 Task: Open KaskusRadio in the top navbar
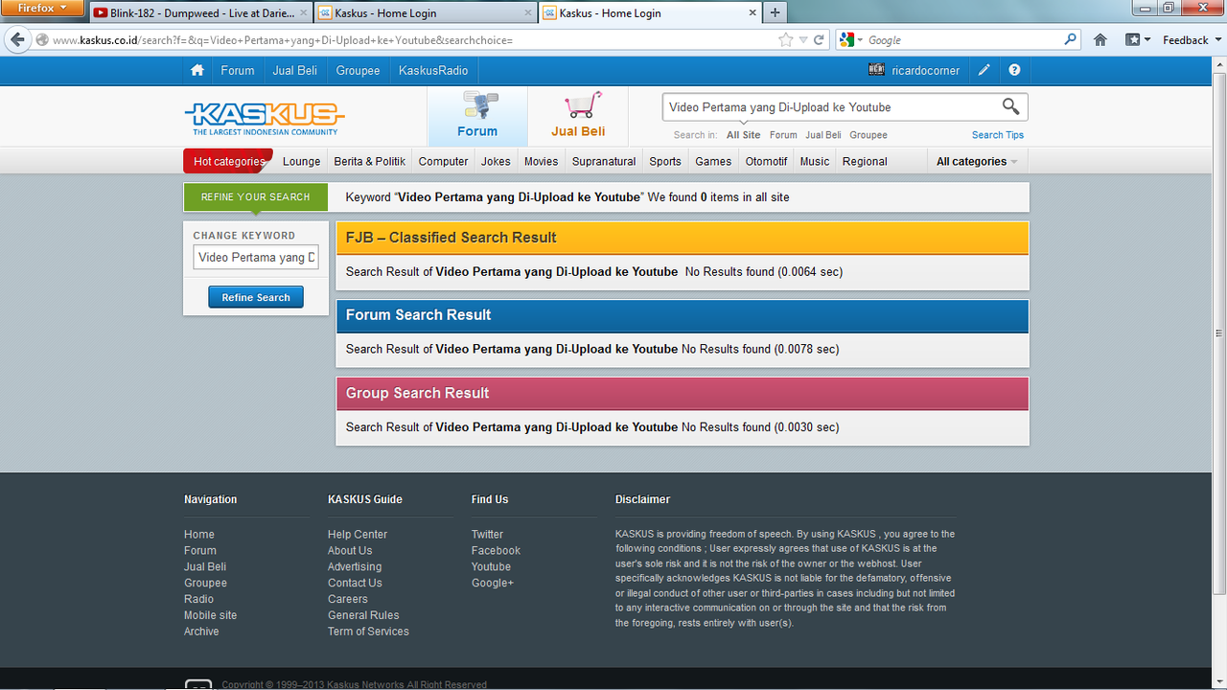coord(433,70)
